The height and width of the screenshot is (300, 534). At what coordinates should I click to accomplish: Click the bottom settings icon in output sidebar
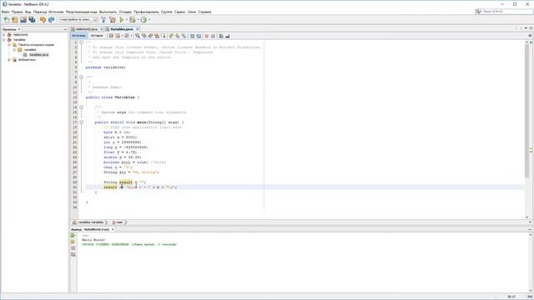73,254
